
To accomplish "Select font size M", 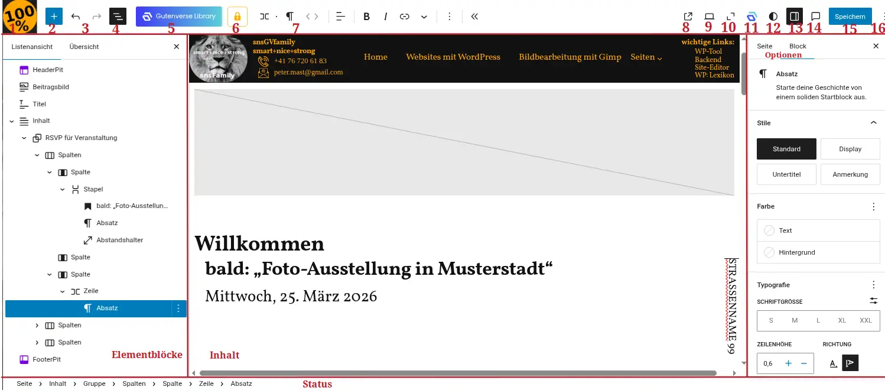I will click(795, 320).
